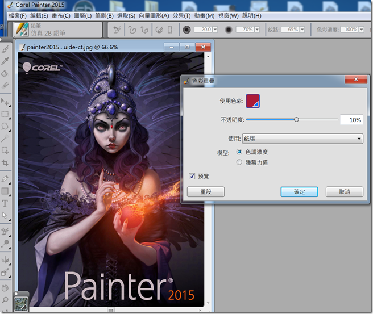Screen dimensions: 373x314
Task: Open the opacity 70% dropdown arrow
Action: point(257,30)
